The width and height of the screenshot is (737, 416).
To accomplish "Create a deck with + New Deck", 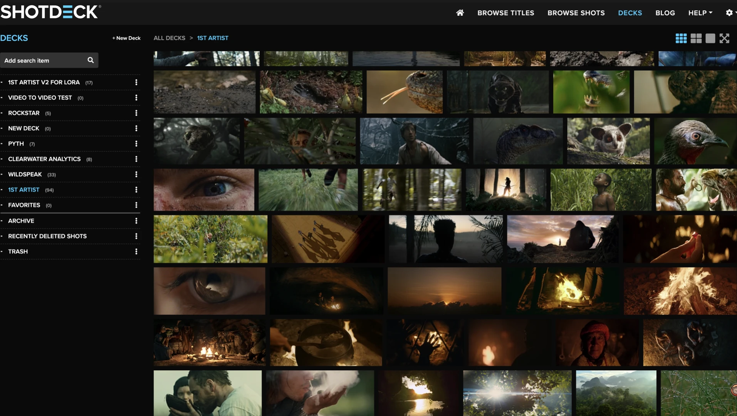I will pos(126,38).
